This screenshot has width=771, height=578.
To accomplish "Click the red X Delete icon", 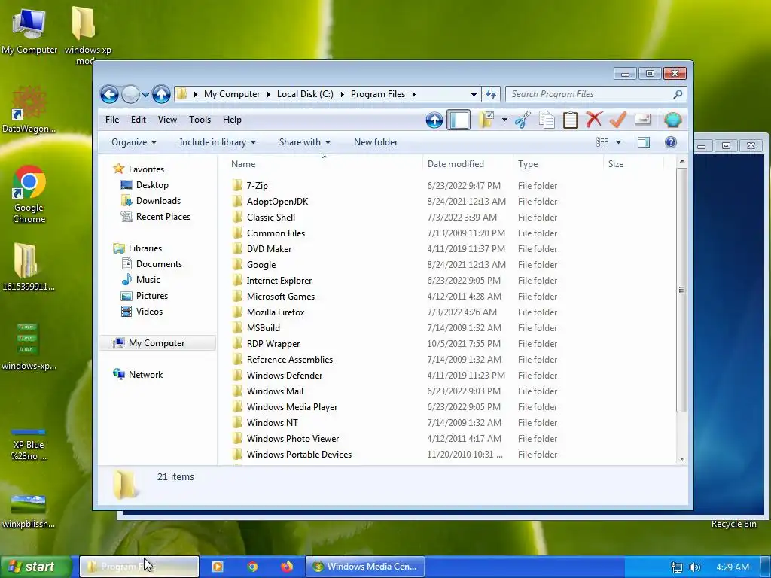I will tap(594, 120).
